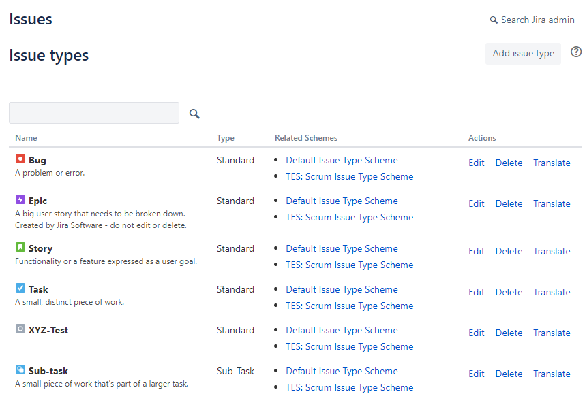Translate the Task issue type
The height and width of the screenshot is (411, 585).
pos(552,292)
